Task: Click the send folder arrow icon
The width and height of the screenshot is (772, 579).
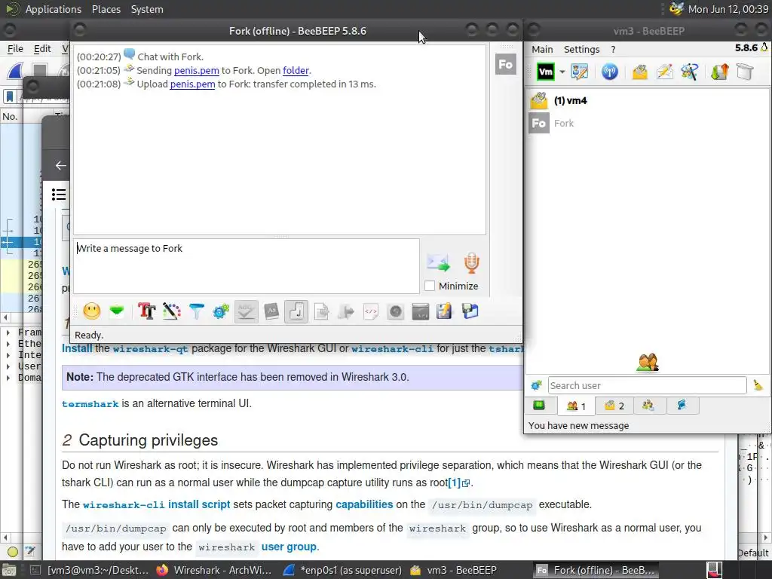Action: (346, 311)
